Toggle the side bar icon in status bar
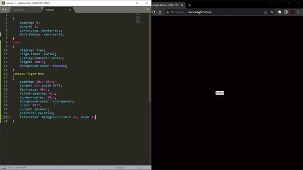303x170 pixels. (x=4, y=168)
